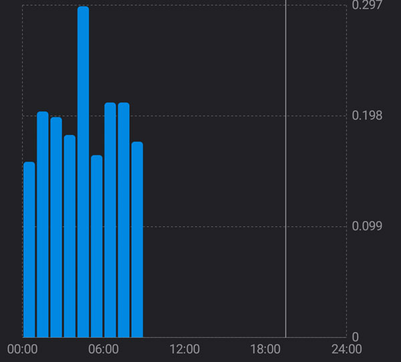Tap the seventh bar right after 06:00

point(110,220)
